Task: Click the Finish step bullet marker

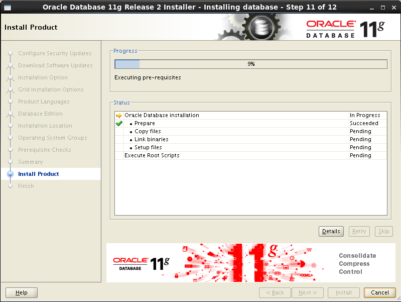Action: pyautogui.click(x=10, y=186)
